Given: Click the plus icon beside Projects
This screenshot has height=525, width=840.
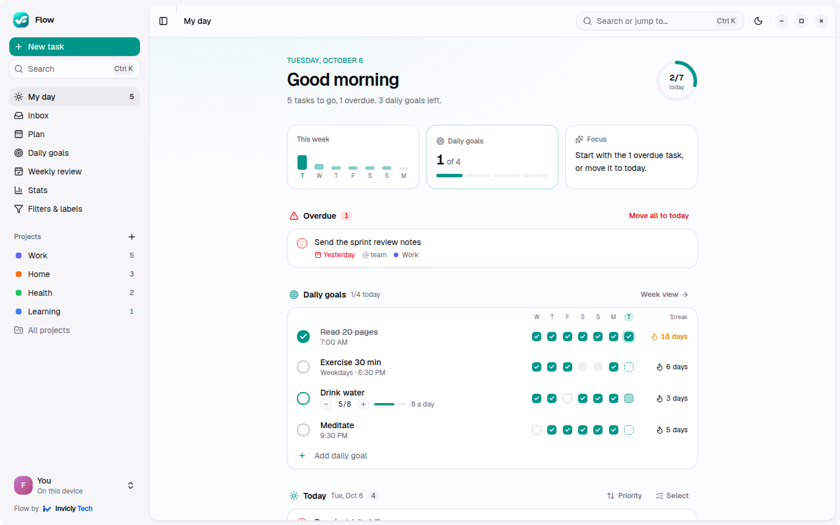Looking at the screenshot, I should pyautogui.click(x=132, y=237).
